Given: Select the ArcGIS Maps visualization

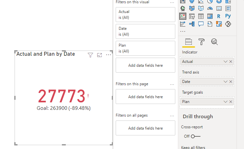Looking at the screenshot, I should point(219,24).
